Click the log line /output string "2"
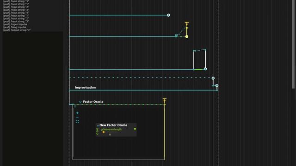This screenshot has height=166, width=296. click(x=17, y=30)
